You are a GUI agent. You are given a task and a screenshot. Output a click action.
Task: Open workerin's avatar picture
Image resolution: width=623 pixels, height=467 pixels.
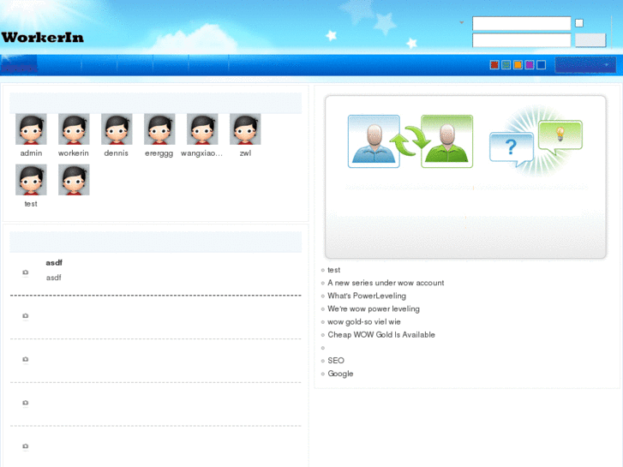[x=74, y=129]
